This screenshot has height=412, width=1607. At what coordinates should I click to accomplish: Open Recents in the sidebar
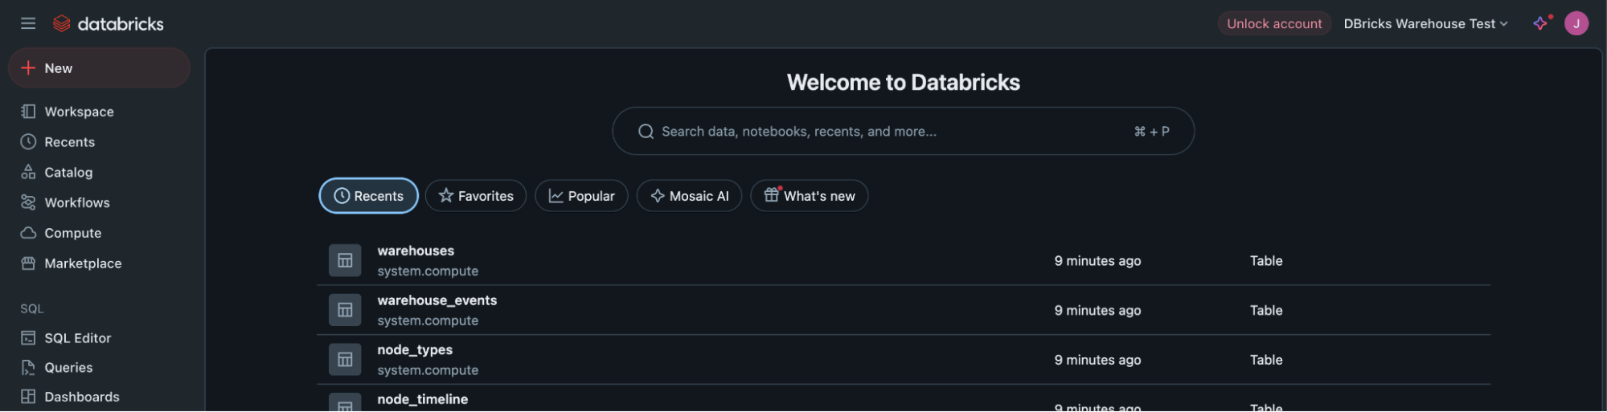click(x=69, y=142)
